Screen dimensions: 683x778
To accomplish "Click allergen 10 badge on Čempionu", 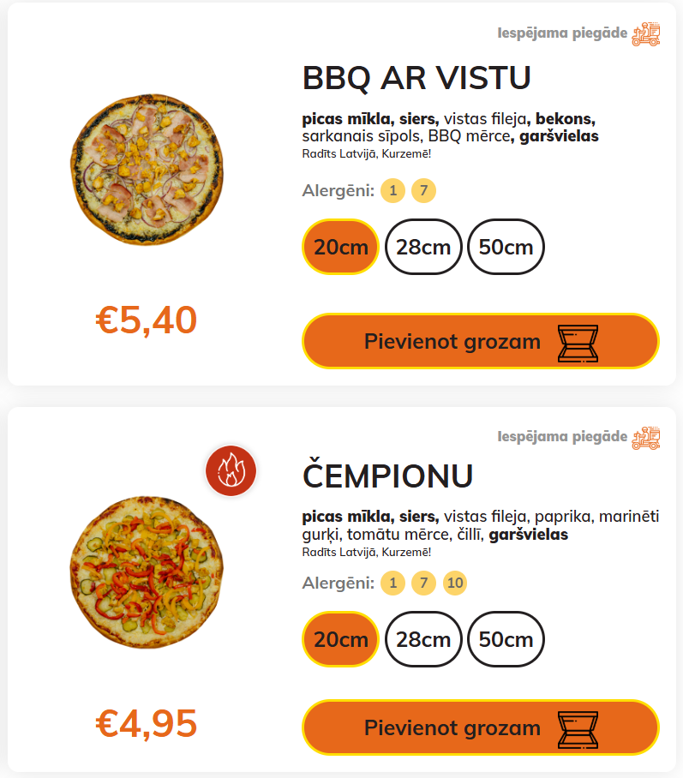I will point(455,583).
